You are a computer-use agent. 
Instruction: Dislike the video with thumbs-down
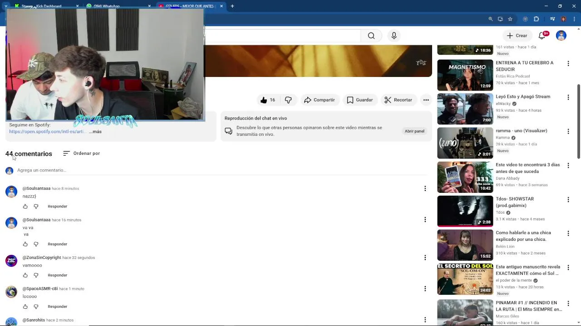288,100
